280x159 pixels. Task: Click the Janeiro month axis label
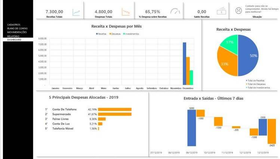click(x=55, y=88)
